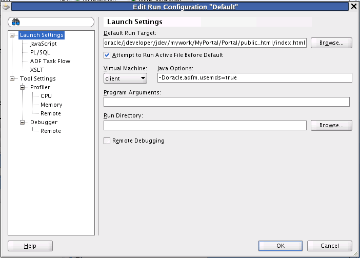Close the Edit Run Configuration dialog
This screenshot has width=360, height=258.
pos(354,7)
